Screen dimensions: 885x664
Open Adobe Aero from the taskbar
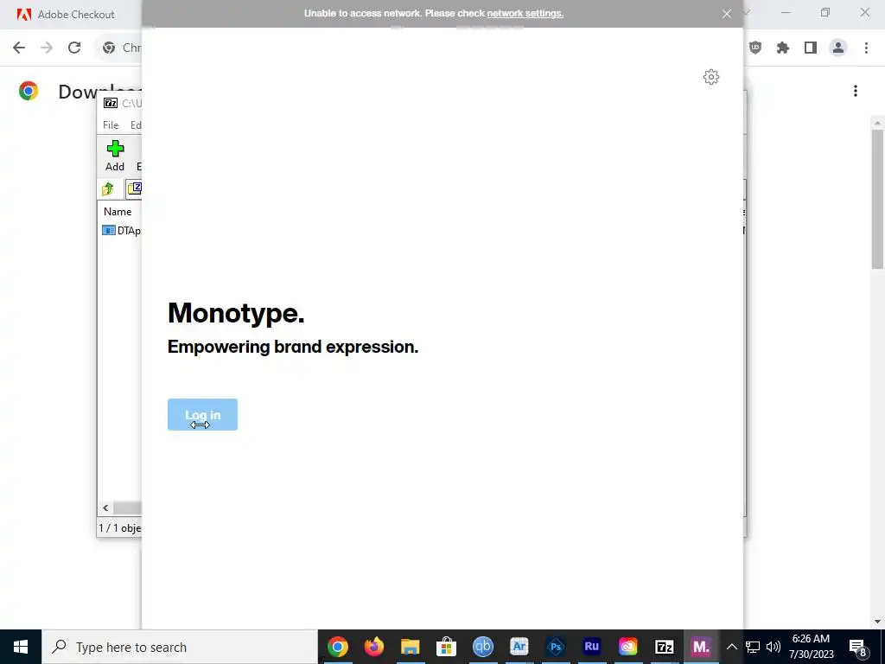[519, 647]
